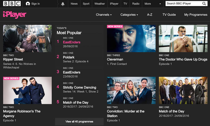Click rank number 1 in Most Popular
210x126 pixels.
(58, 41)
